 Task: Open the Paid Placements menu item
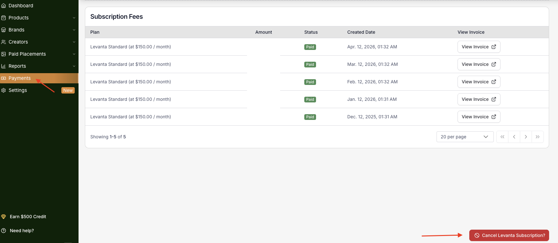27,54
